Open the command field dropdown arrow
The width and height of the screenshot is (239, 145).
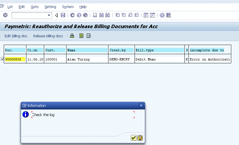49,15
